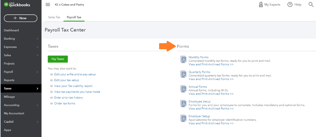Switch to the Sales Tax tab
316x137 pixels.
coord(54,17)
